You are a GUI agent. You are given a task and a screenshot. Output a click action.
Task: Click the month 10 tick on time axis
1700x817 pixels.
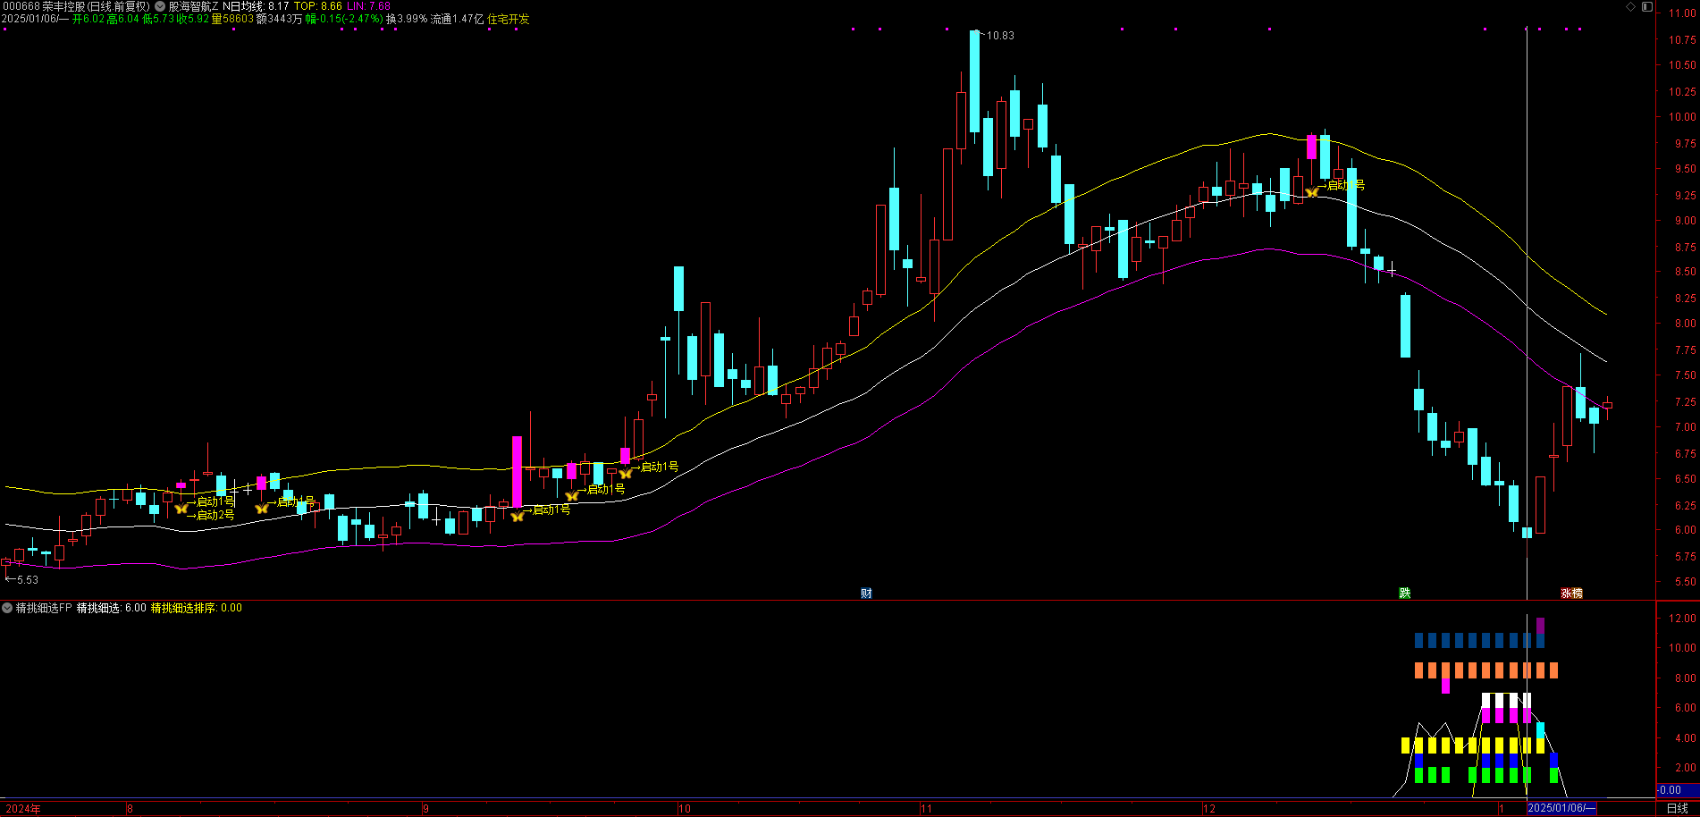685,809
